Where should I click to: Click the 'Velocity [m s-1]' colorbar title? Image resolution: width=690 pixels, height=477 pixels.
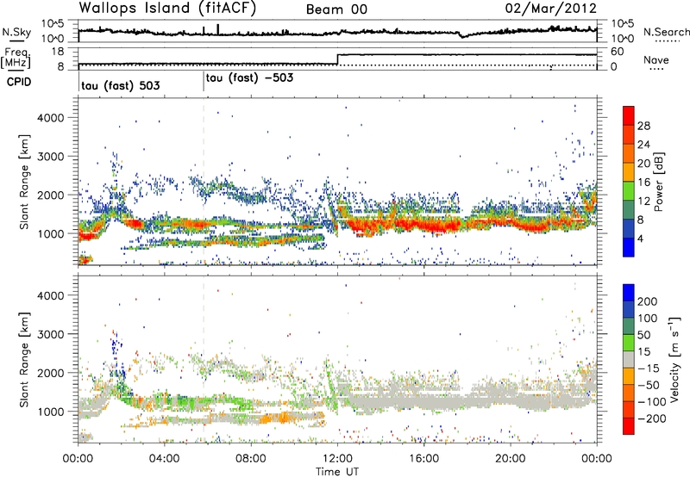tap(674, 359)
